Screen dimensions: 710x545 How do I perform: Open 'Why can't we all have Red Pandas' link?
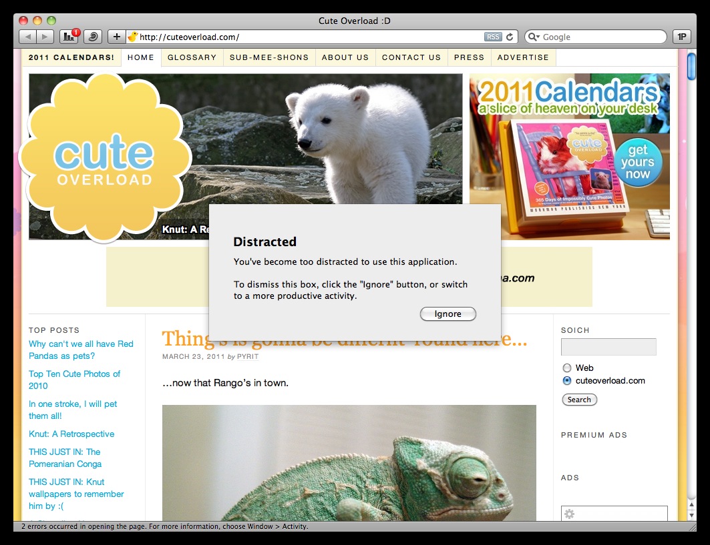[81, 350]
